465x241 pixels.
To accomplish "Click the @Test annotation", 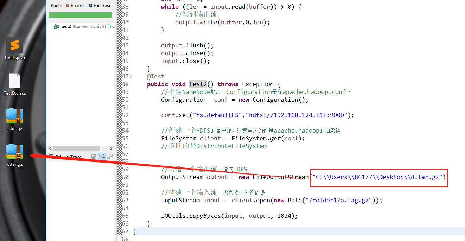I will pos(155,76).
